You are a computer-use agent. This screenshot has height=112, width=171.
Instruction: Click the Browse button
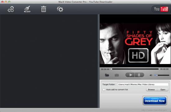click(x=151, y=90)
